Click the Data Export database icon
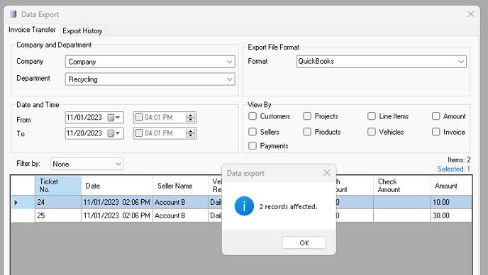The height and width of the screenshot is (275, 488). [13, 14]
